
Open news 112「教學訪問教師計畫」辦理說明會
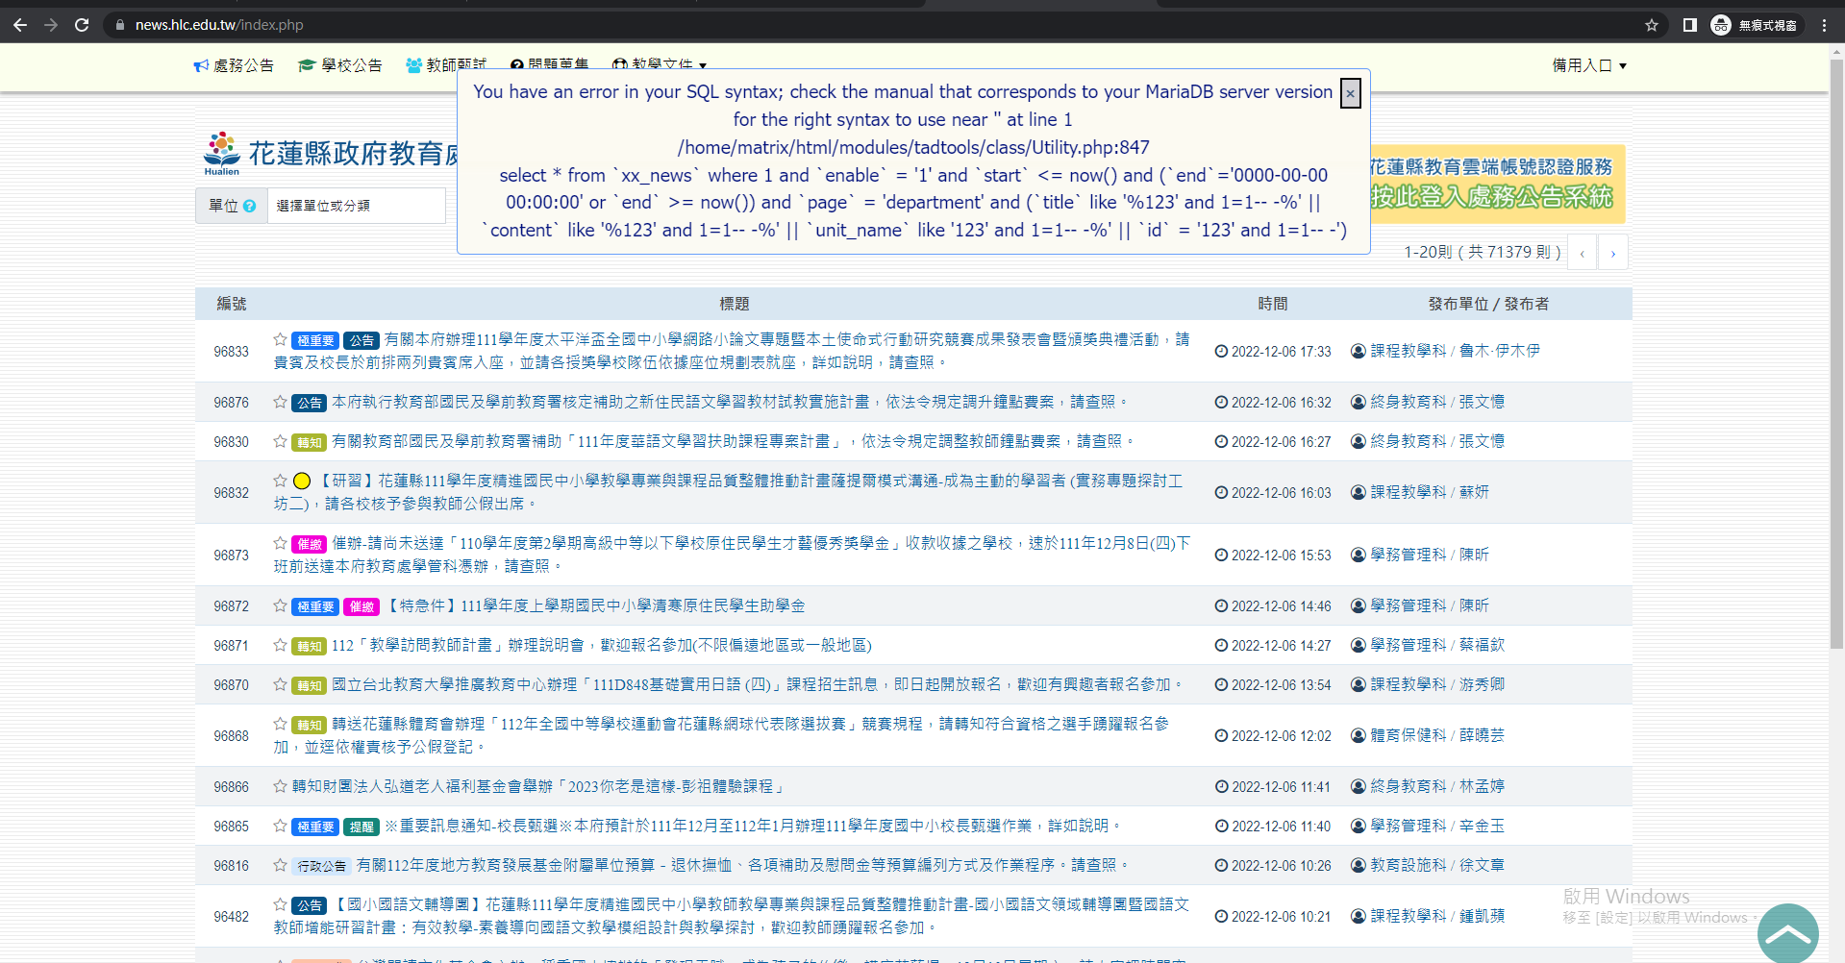coord(602,645)
